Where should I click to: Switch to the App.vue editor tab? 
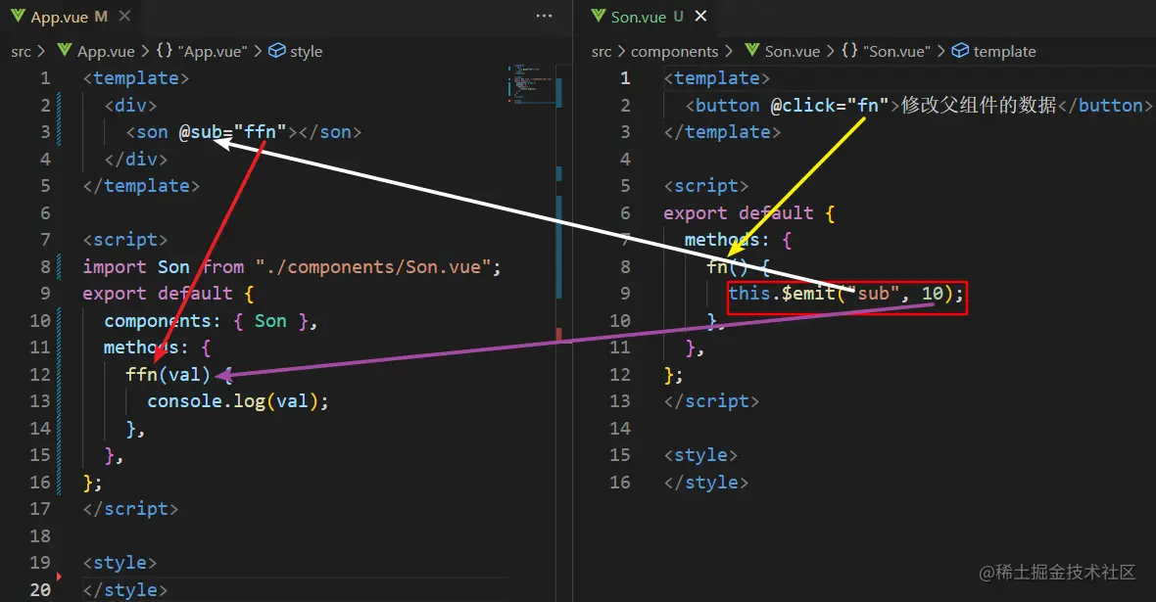[x=70, y=17]
